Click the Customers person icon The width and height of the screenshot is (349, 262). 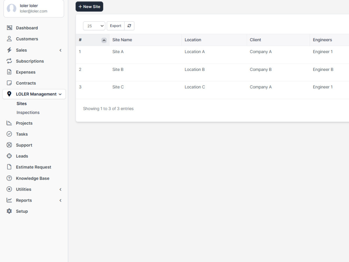pyautogui.click(x=9, y=39)
